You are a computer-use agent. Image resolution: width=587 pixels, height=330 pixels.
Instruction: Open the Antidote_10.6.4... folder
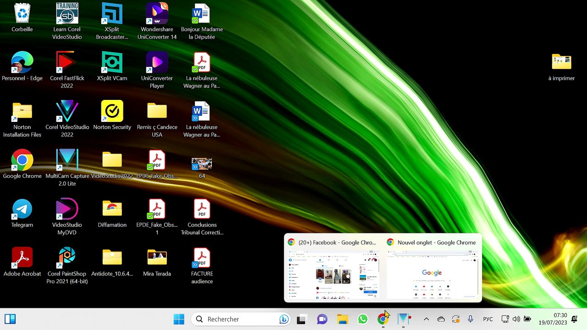coord(112,263)
